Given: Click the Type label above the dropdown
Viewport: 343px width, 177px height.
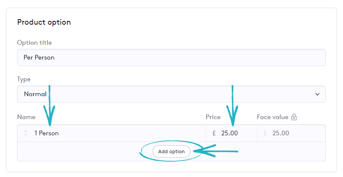Looking at the screenshot, I should click(x=24, y=79).
